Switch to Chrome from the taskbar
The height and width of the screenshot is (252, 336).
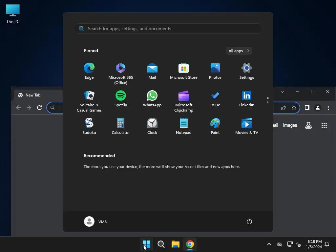190,244
